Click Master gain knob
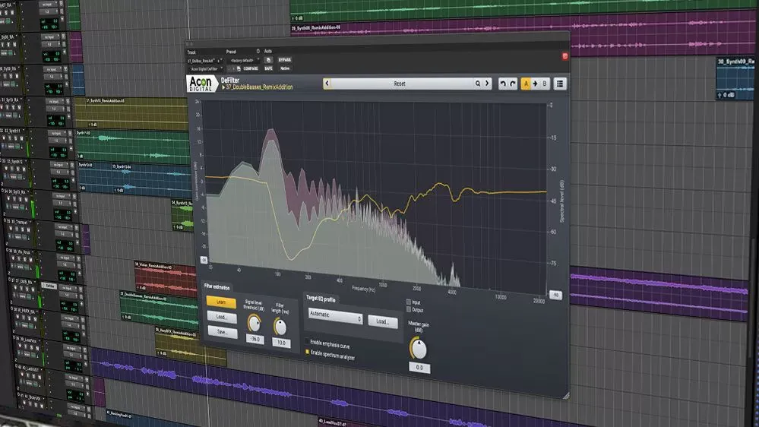 [x=418, y=349]
